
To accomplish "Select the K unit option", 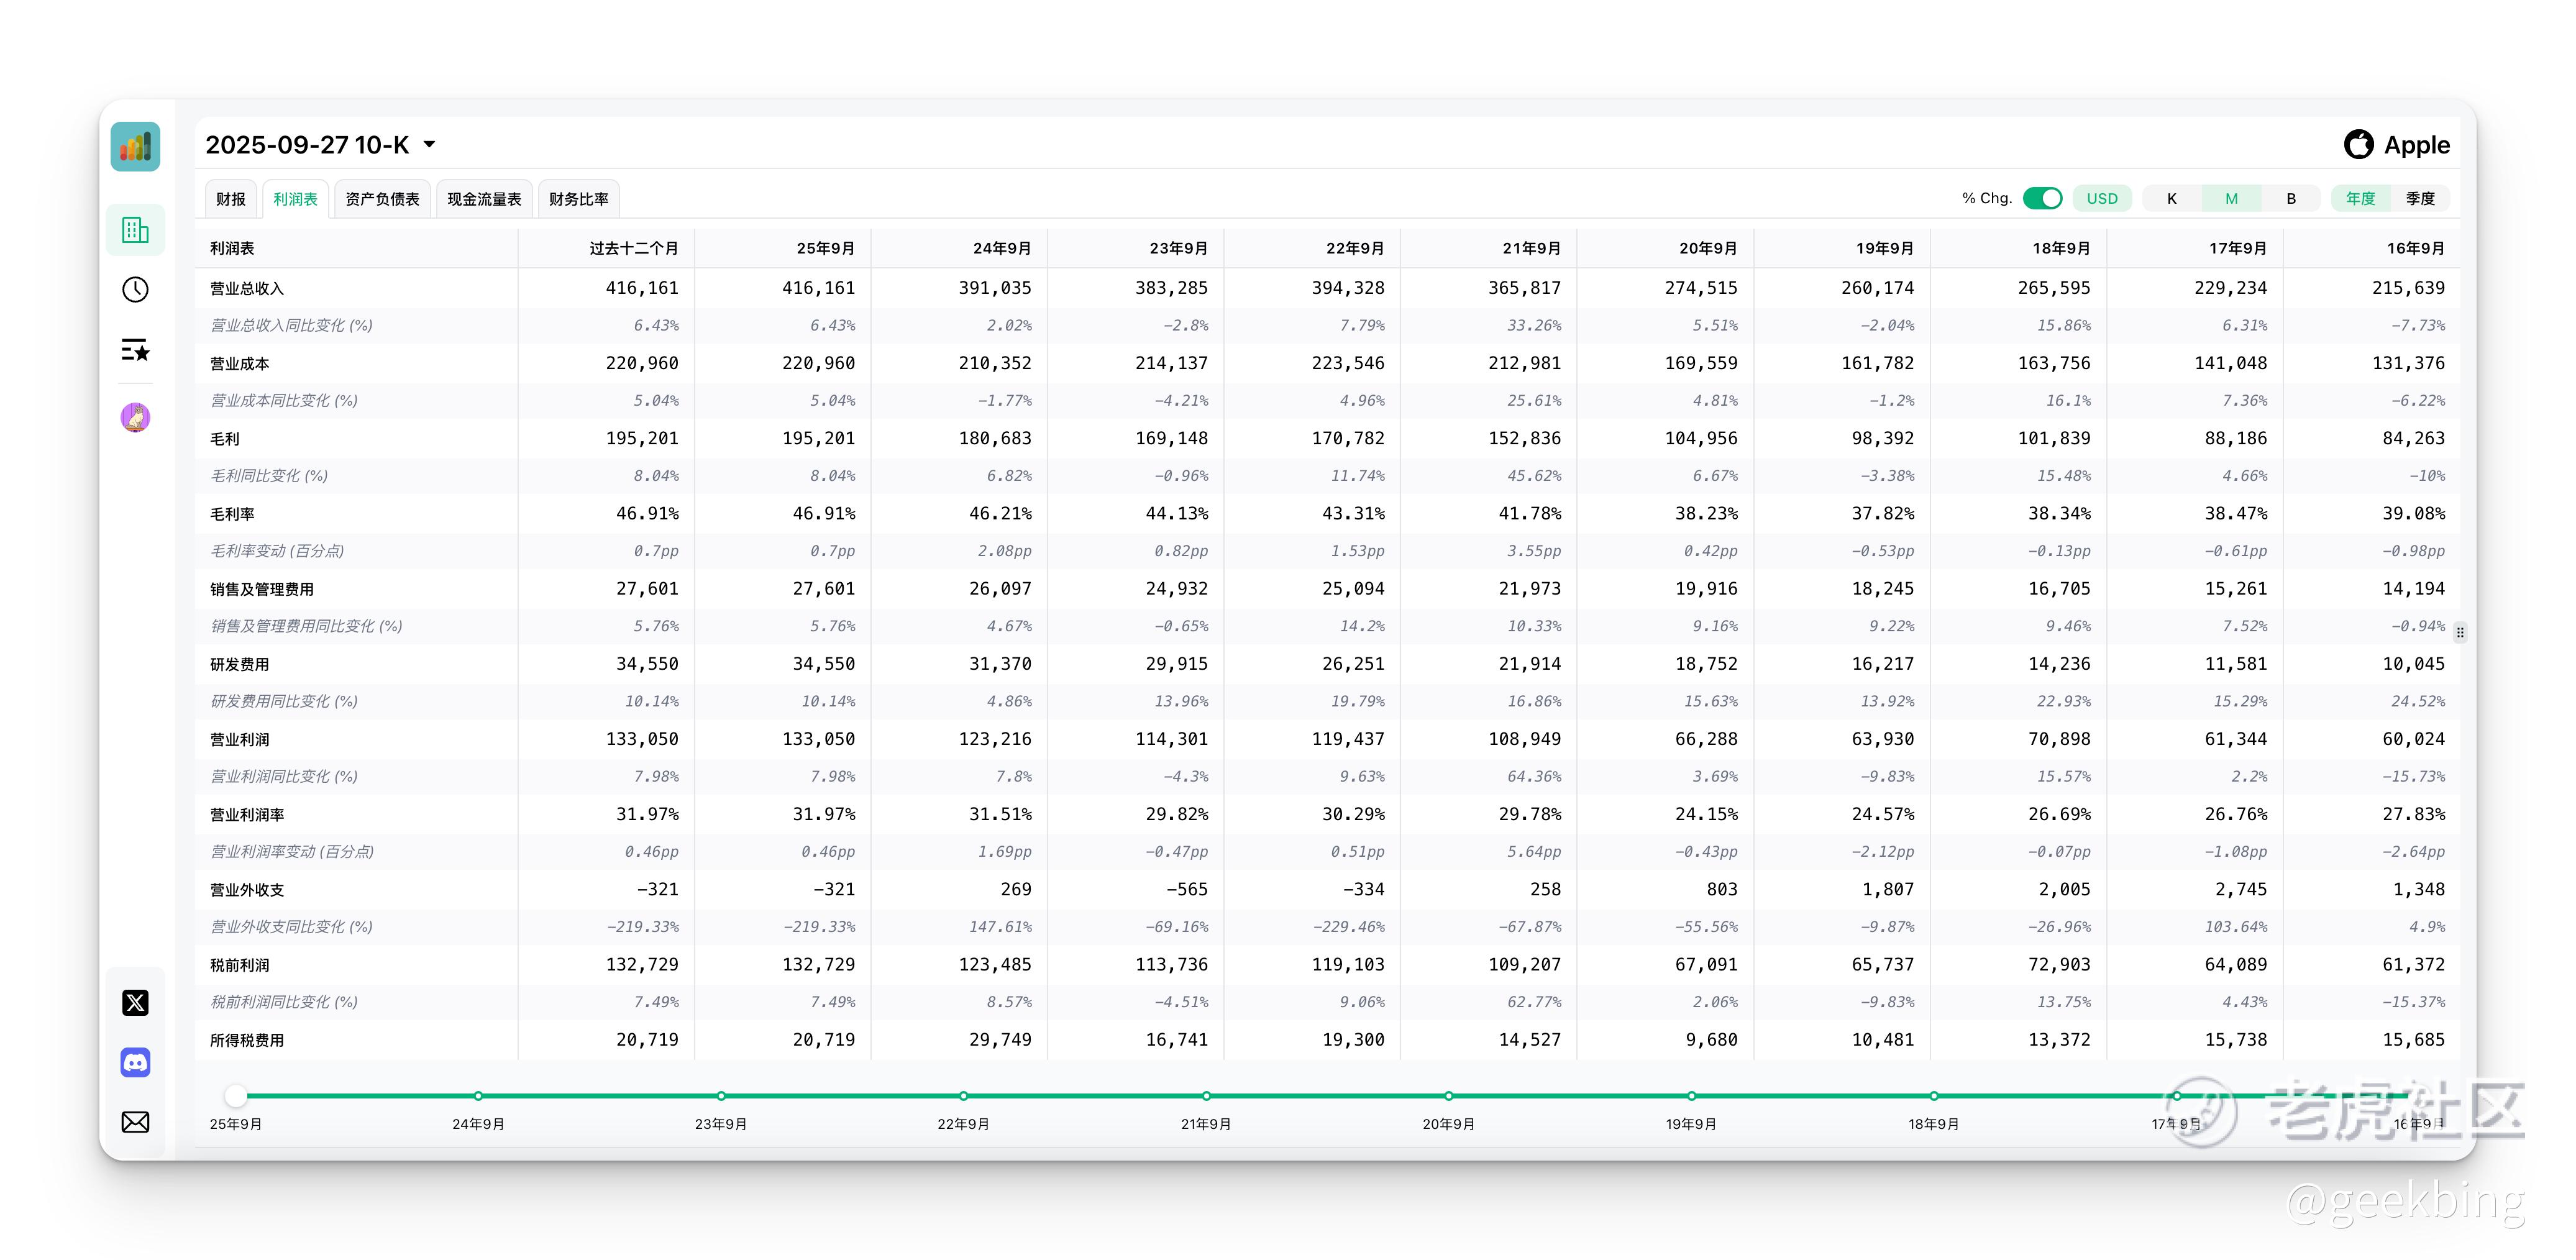I will pos(2171,198).
